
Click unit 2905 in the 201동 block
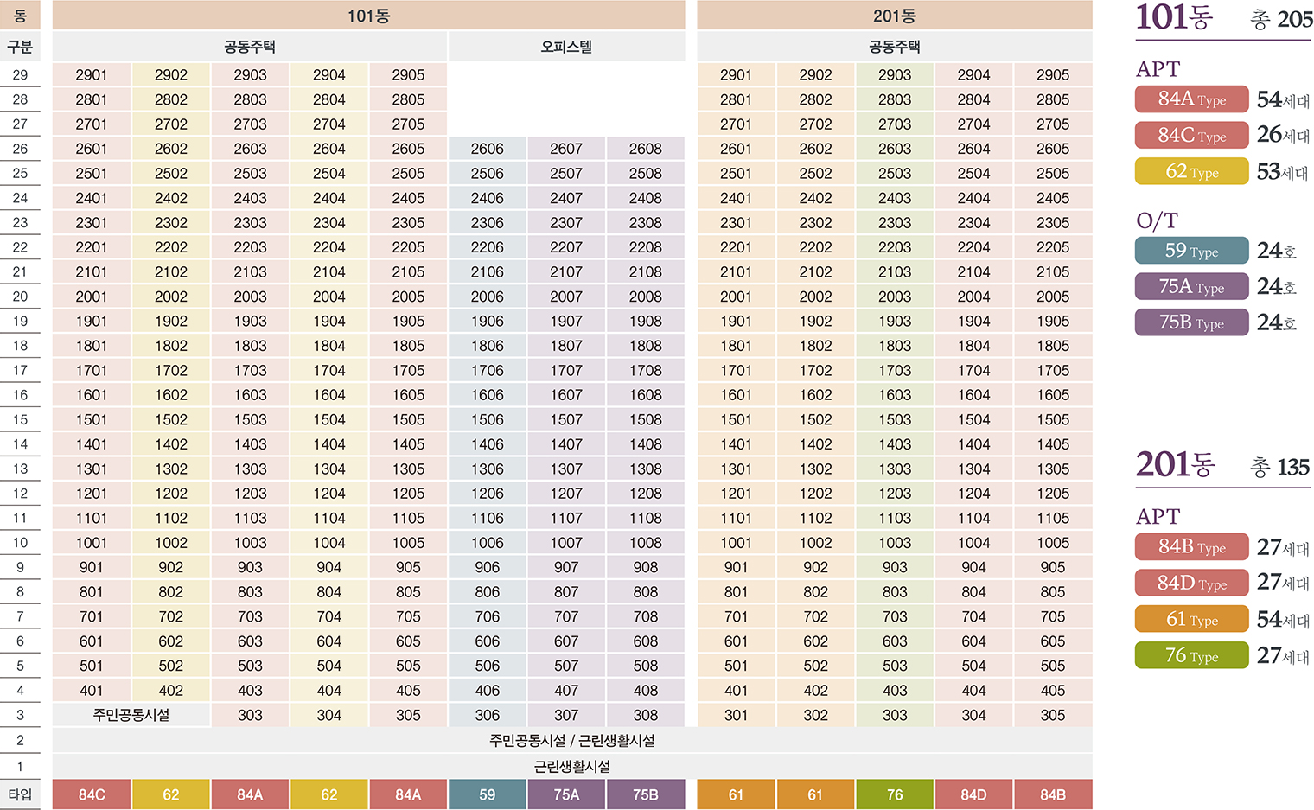point(1053,75)
